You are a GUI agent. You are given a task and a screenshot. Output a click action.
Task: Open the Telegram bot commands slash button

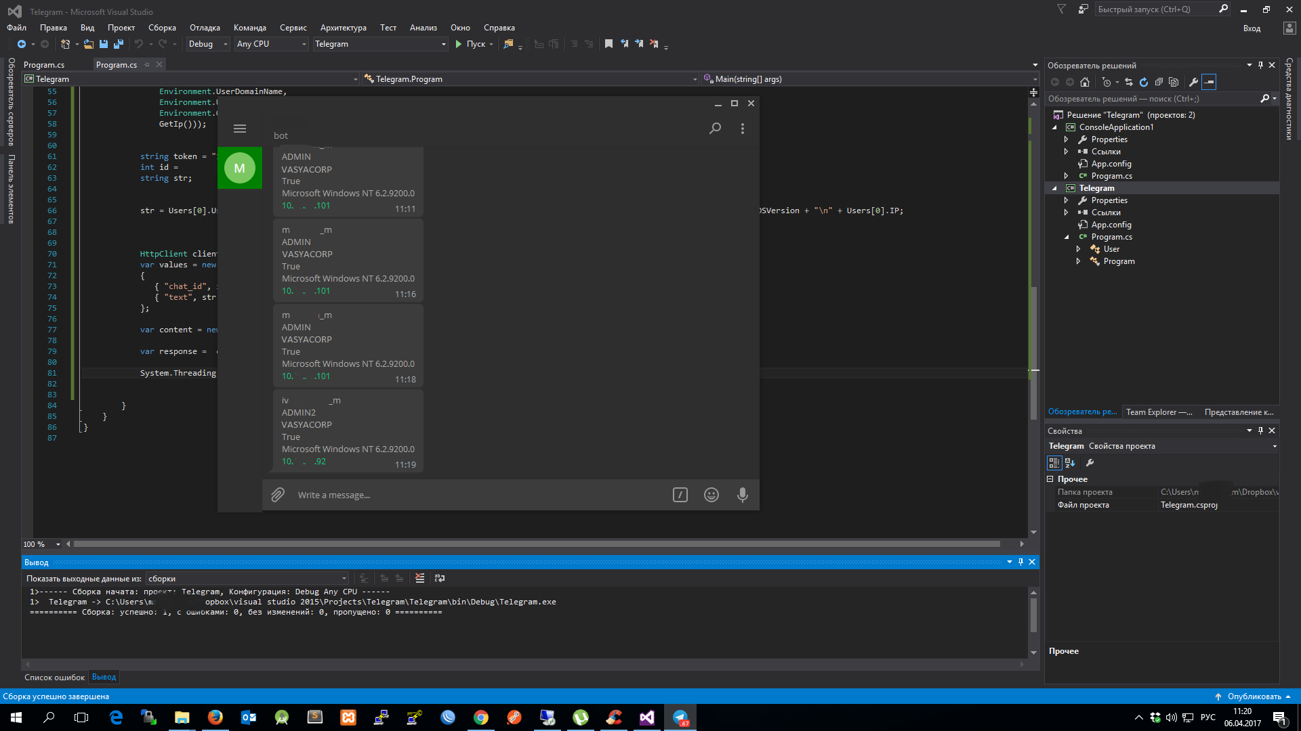(x=680, y=495)
